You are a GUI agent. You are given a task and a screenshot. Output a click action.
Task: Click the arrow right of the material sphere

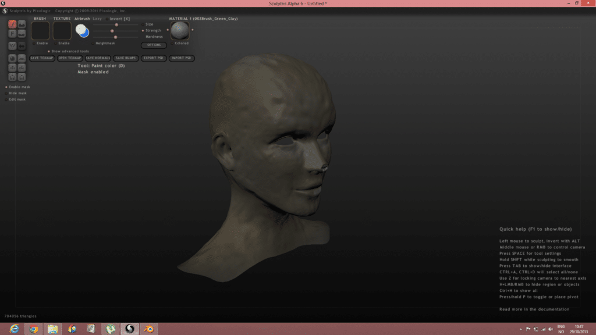pyautogui.click(x=193, y=30)
